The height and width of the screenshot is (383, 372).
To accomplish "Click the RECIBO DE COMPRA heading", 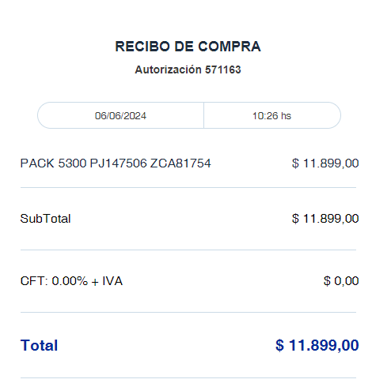I will (188, 47).
